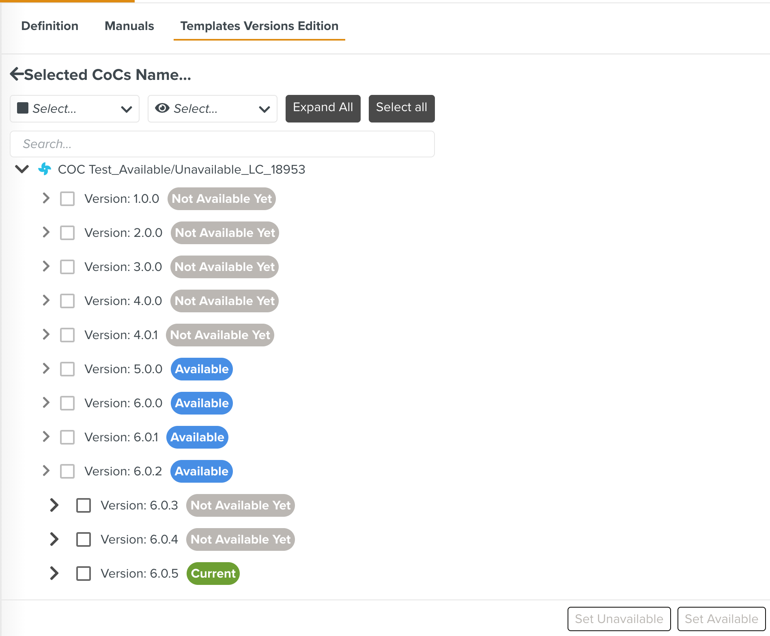Tick the checkbox for Version 6.0.1
The image size is (770, 636).
67,437
